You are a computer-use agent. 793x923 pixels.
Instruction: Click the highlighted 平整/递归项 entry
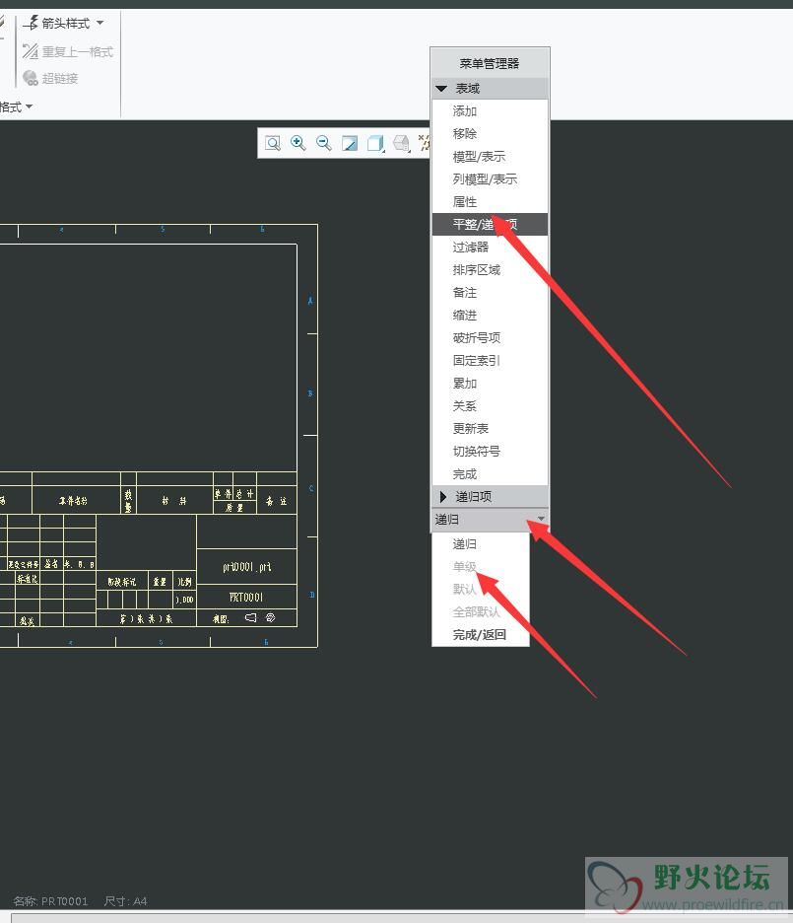[490, 224]
